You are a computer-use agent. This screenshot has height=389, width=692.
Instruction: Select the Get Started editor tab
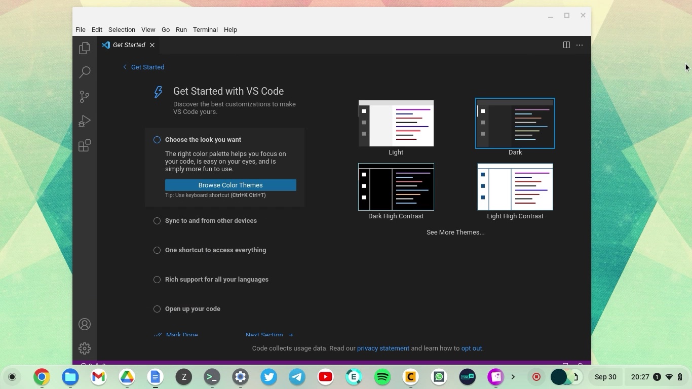(x=129, y=45)
